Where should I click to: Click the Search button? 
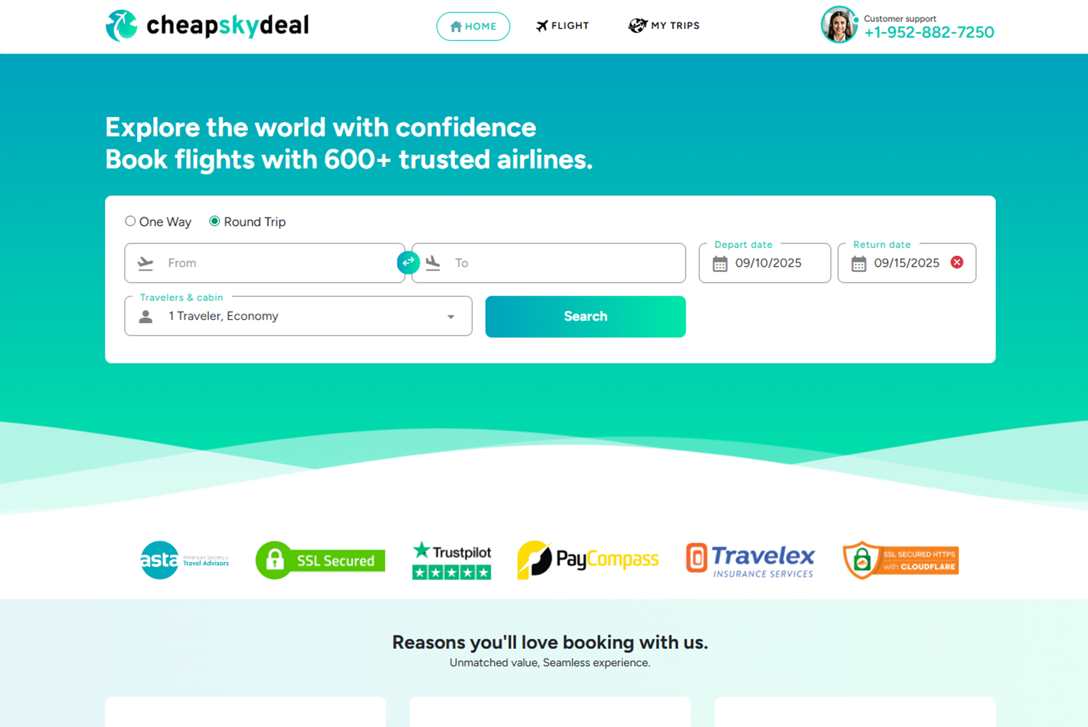[586, 317]
